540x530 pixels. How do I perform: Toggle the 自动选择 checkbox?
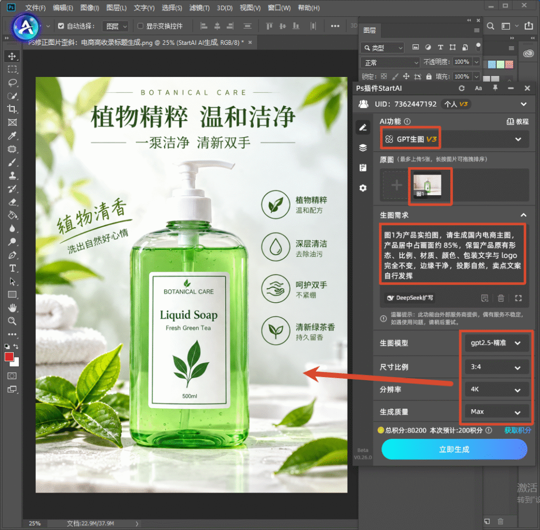click(61, 26)
